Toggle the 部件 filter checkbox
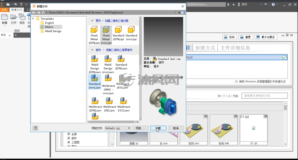This screenshot has height=160, width=298. click(x=69, y=138)
